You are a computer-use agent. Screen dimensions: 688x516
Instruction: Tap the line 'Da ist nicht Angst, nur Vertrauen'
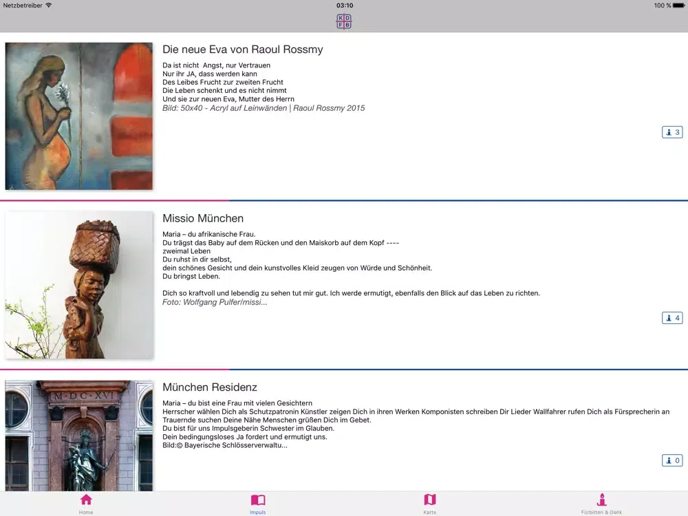click(x=216, y=65)
